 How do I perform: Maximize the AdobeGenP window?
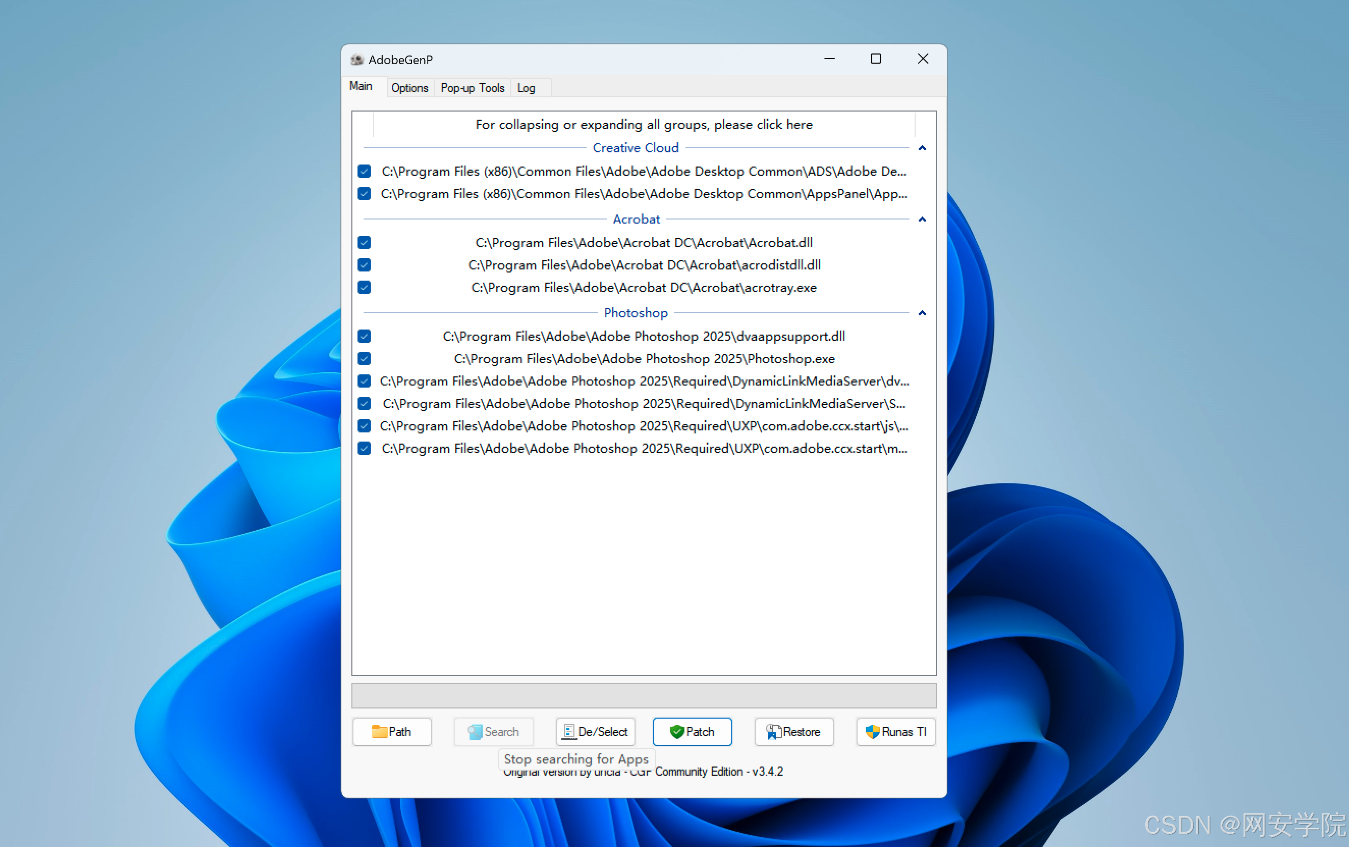pyautogui.click(x=876, y=59)
